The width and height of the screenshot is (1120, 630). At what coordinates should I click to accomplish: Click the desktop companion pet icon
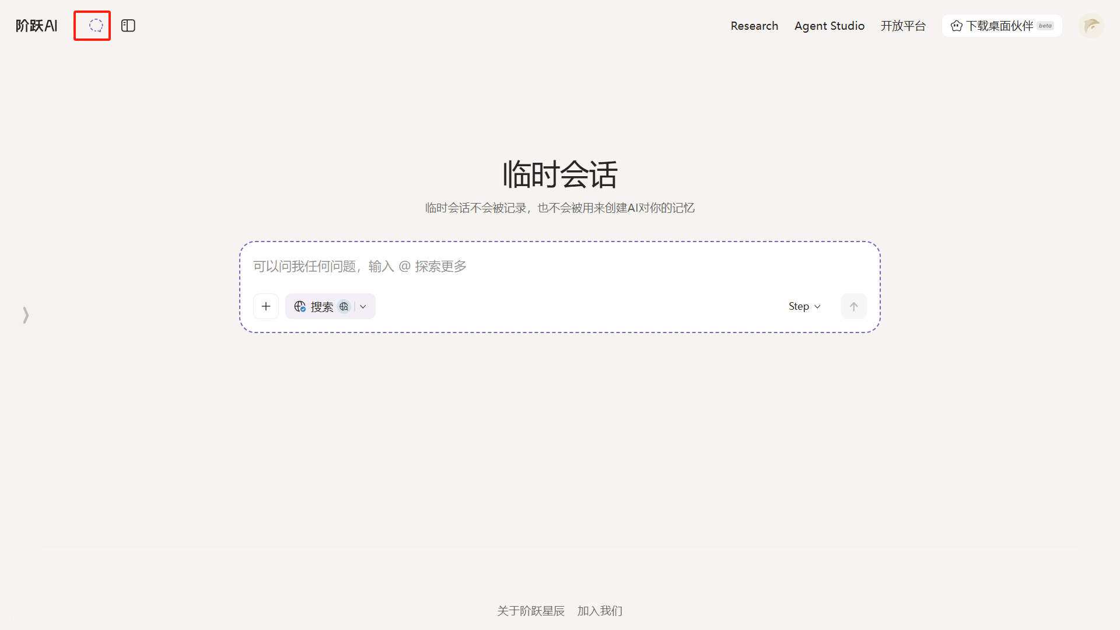(x=957, y=26)
